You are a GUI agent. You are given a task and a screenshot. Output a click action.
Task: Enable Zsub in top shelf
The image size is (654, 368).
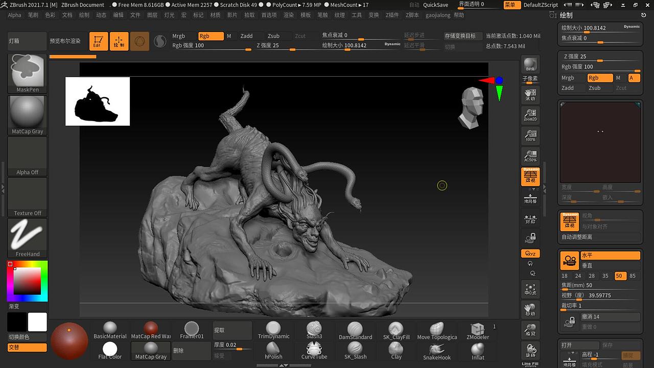(x=278, y=36)
